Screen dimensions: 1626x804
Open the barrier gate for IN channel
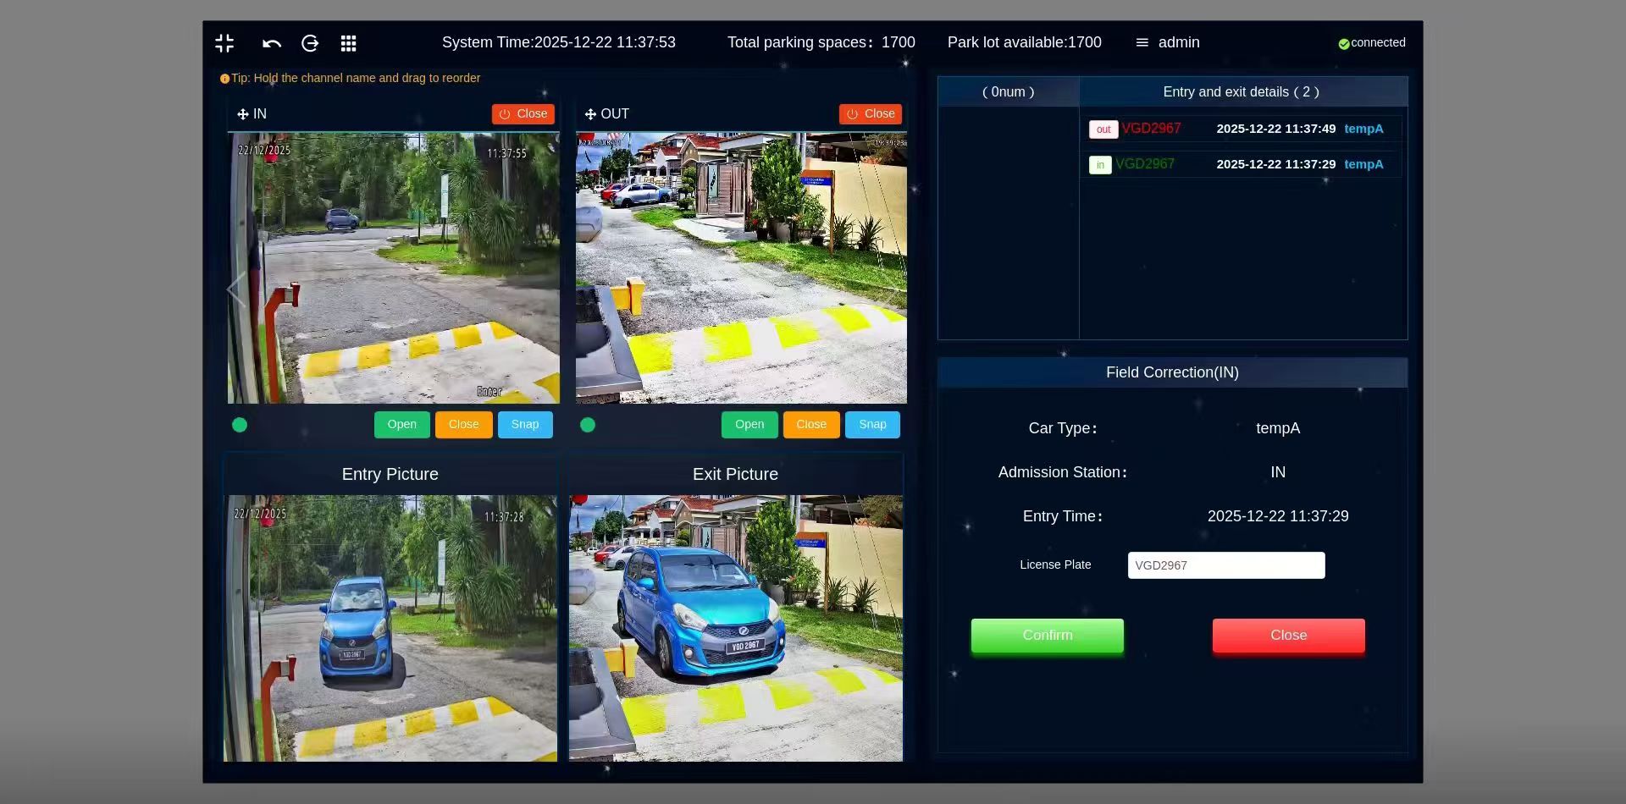click(x=402, y=425)
